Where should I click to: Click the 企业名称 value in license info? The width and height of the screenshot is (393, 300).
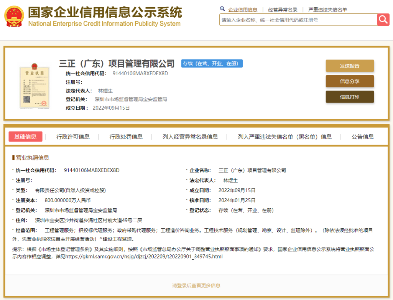(x=252, y=170)
